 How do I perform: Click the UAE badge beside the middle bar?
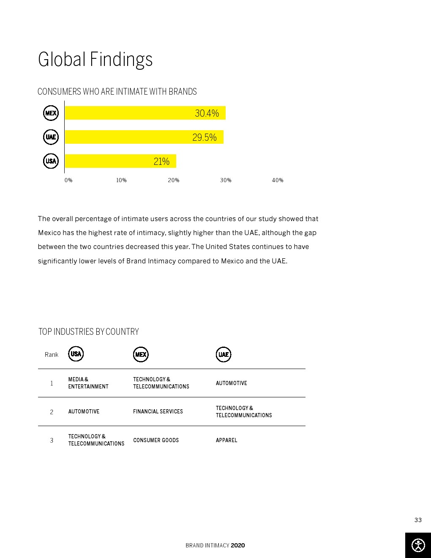click(x=51, y=137)
